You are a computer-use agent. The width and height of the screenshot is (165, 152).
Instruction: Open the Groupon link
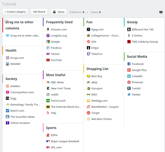coord(97,89)
